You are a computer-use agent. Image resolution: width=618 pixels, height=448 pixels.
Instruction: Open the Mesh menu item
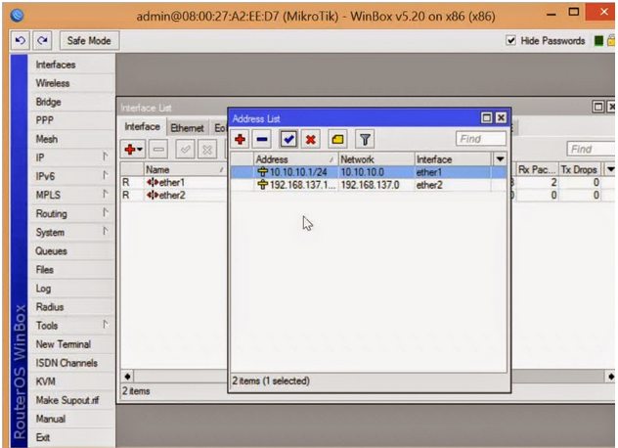(71, 139)
